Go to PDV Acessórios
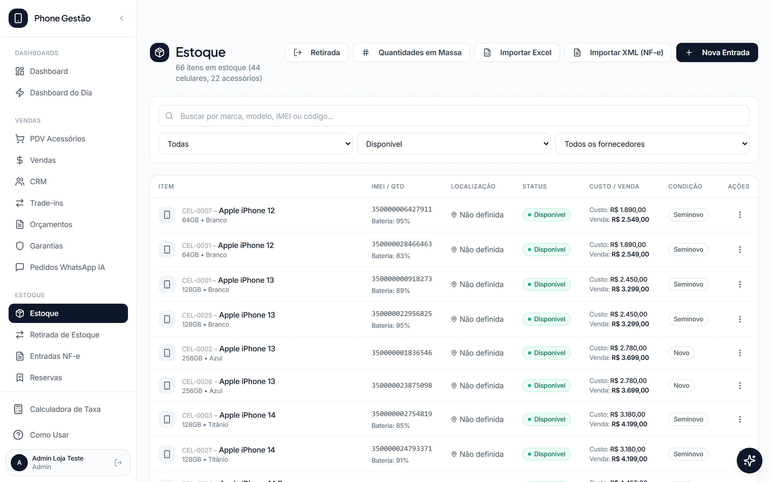Viewport: 771px width, 482px height. [68, 139]
